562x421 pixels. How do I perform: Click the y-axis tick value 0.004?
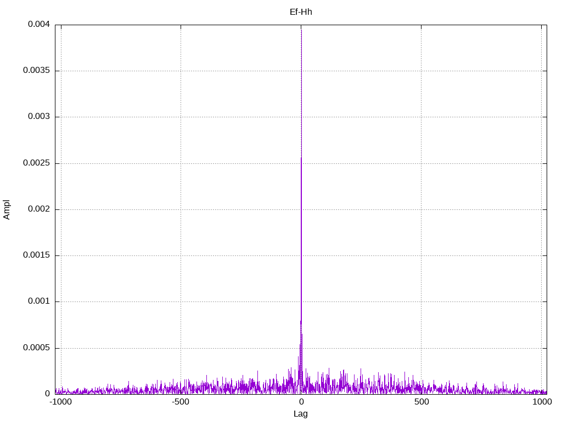[39, 24]
